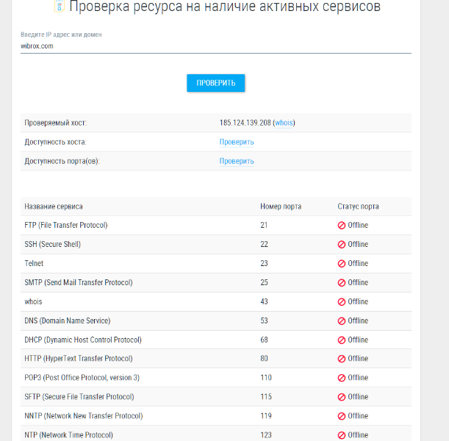Click the 'Проверяемый хост:' label
Screen dimensions: 449x441
56,123
